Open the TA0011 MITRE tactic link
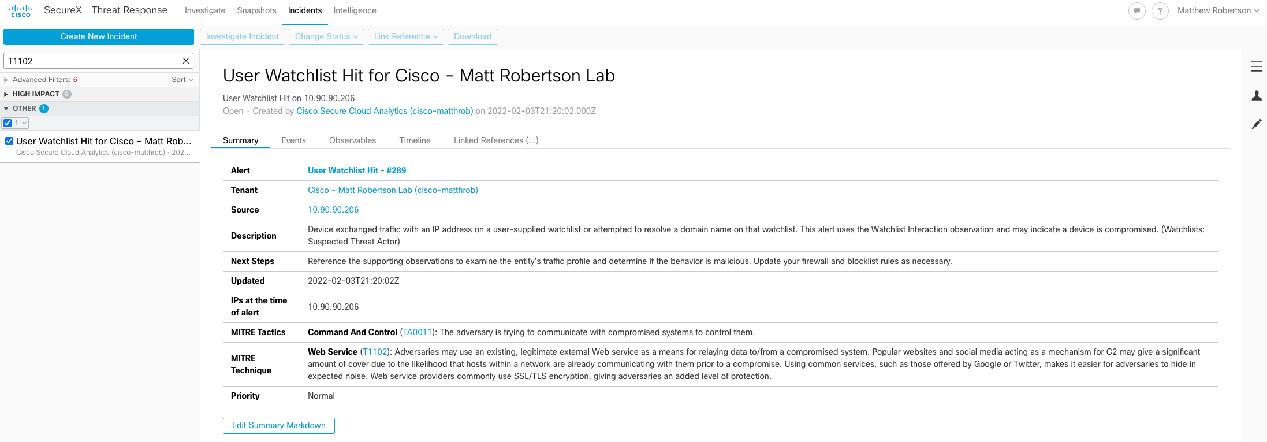Screen dimensions: 1267x442 point(418,332)
